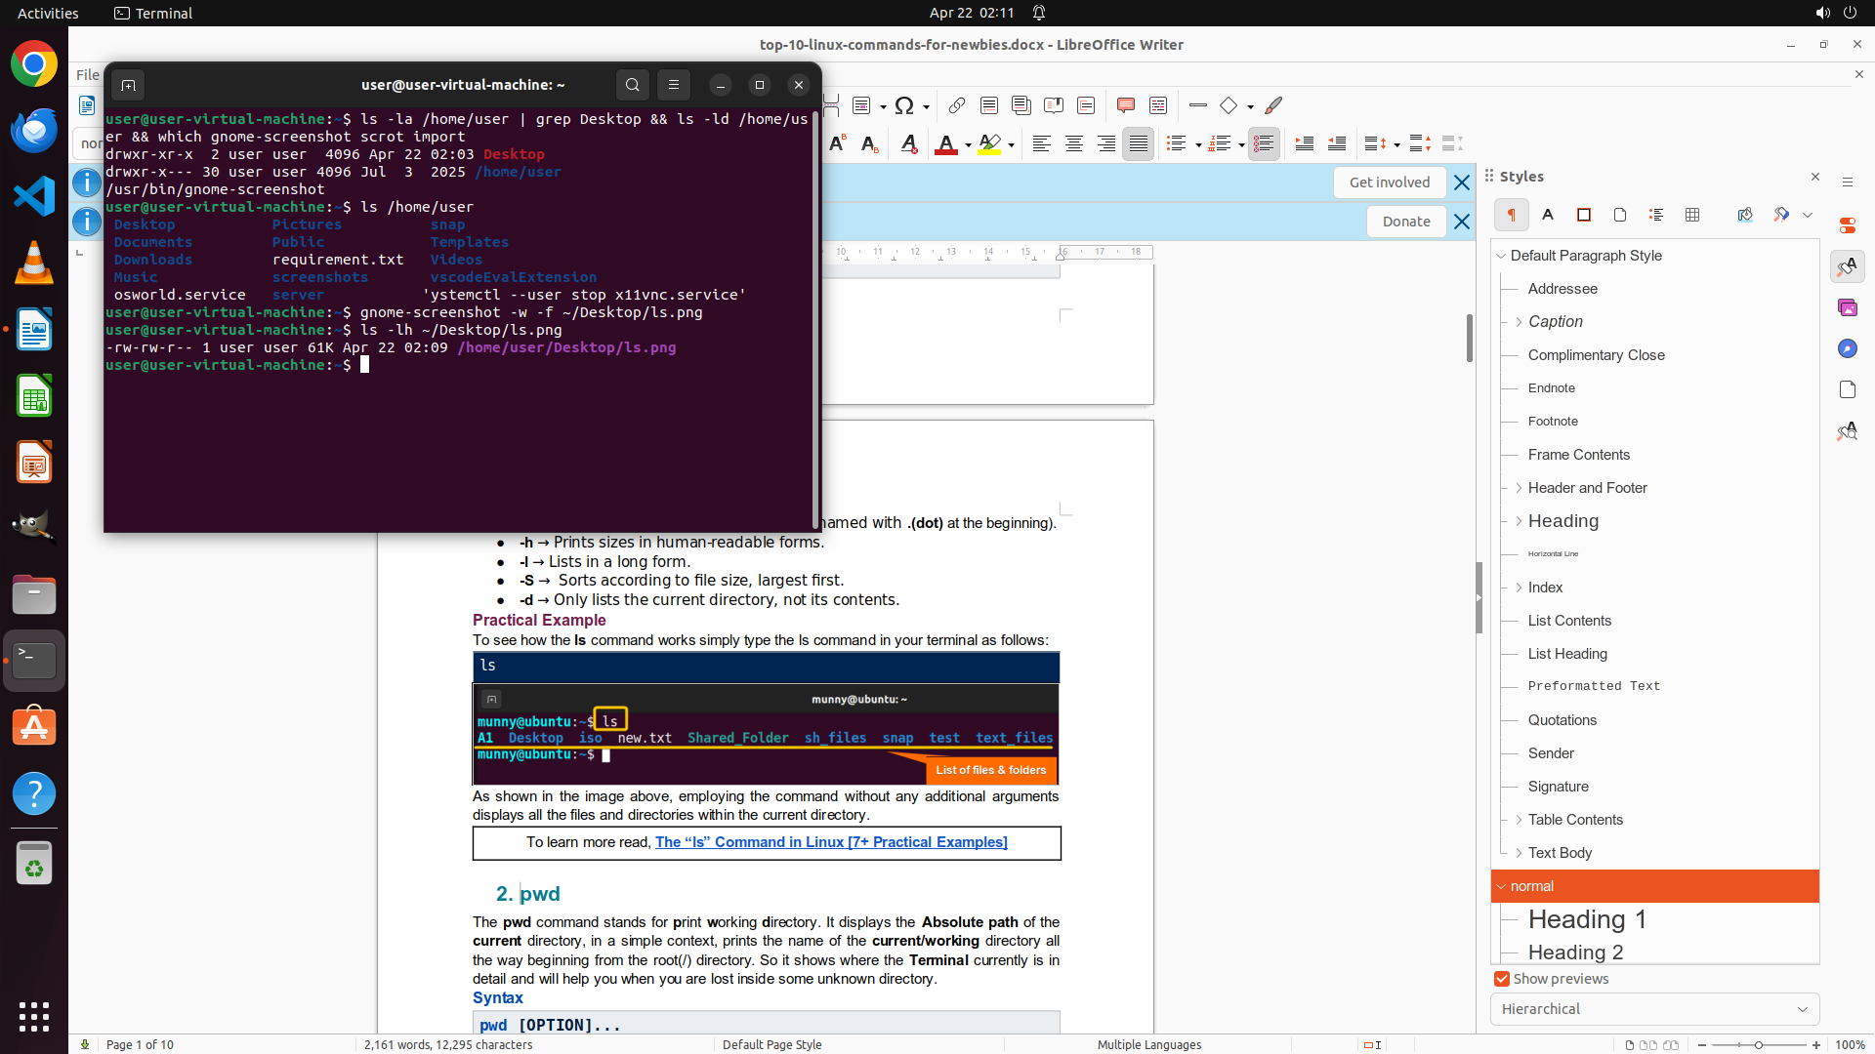The height and width of the screenshot is (1054, 1875).
Task: Expand the Heading style tree node
Action: 1519,521
